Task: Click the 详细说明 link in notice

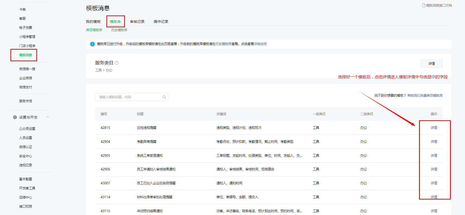Action: coord(260,44)
